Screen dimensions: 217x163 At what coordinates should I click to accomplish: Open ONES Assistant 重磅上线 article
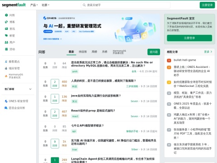point(192,71)
